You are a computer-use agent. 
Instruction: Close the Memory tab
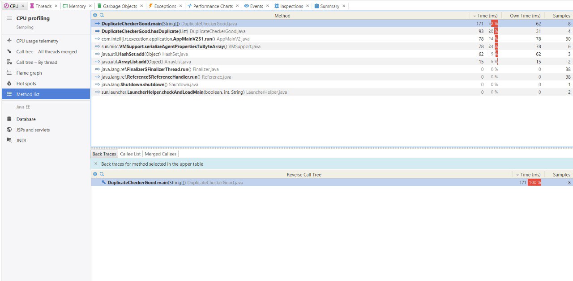coord(90,6)
